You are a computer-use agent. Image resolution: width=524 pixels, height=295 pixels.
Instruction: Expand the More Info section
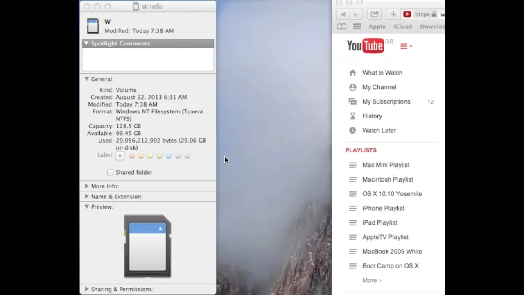click(86, 186)
